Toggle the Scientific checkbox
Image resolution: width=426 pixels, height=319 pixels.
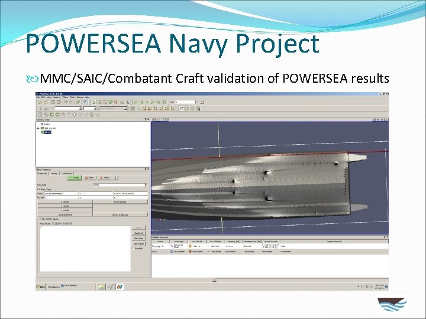tap(133, 248)
